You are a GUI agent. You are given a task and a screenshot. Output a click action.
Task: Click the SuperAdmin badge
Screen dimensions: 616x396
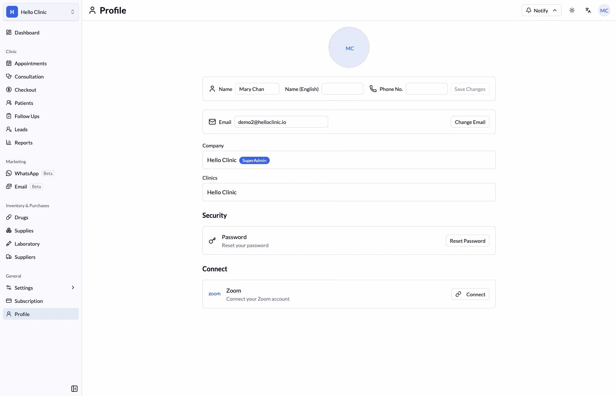pos(254,160)
